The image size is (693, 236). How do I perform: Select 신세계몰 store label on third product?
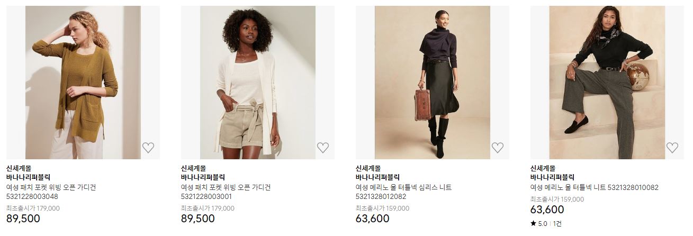pos(368,168)
